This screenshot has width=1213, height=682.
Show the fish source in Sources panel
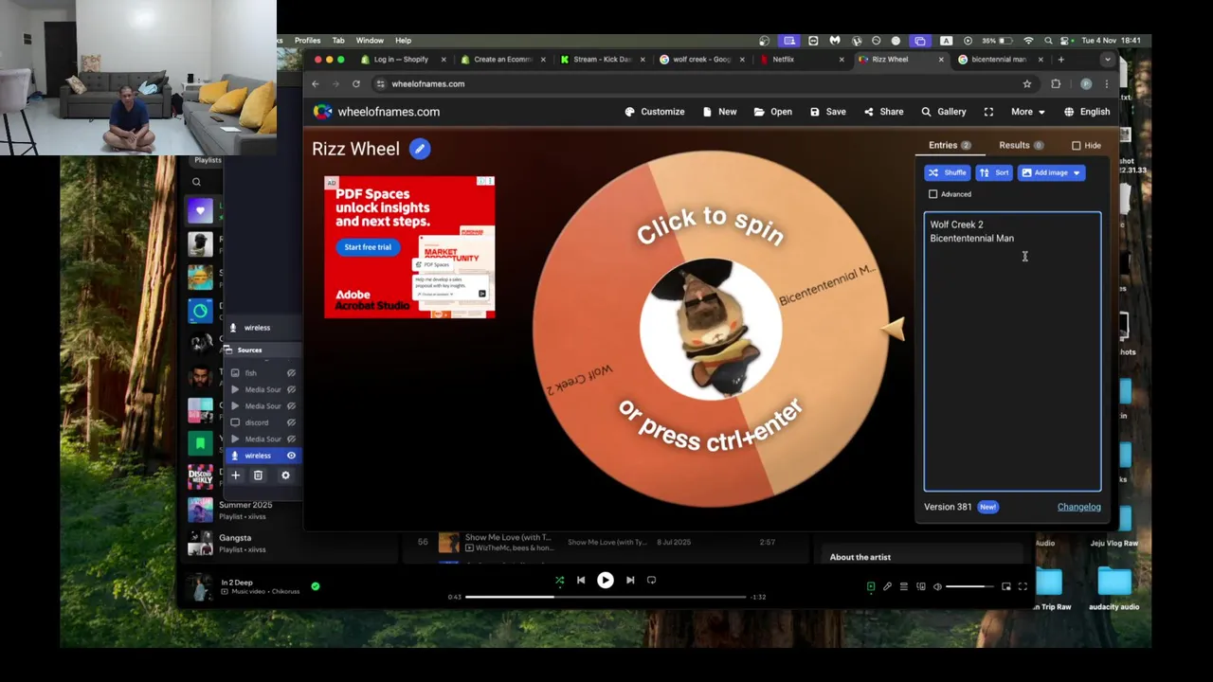tap(291, 373)
